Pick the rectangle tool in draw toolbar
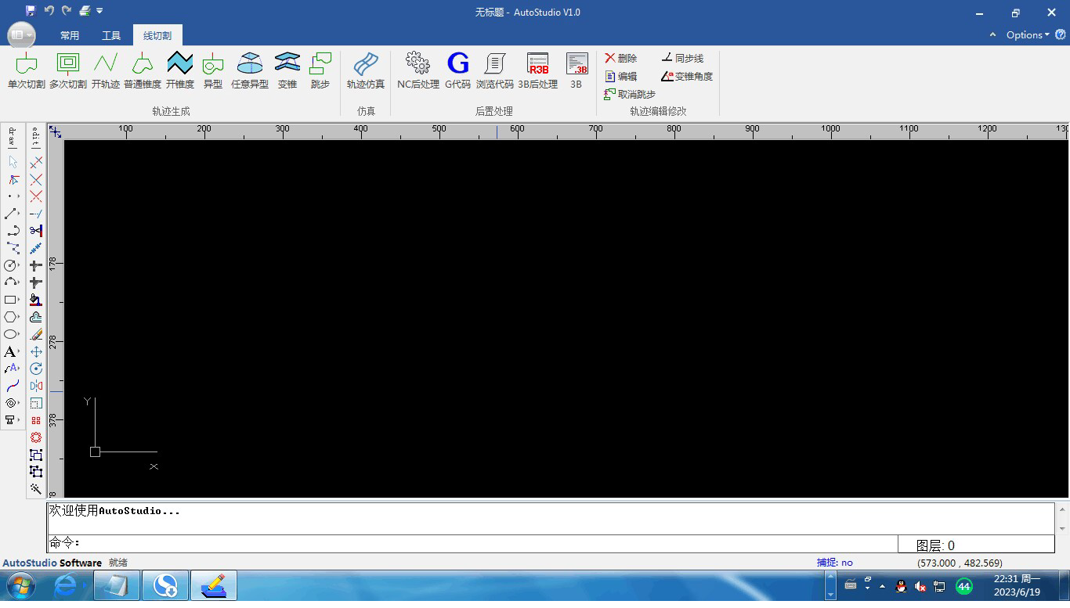 (x=11, y=300)
